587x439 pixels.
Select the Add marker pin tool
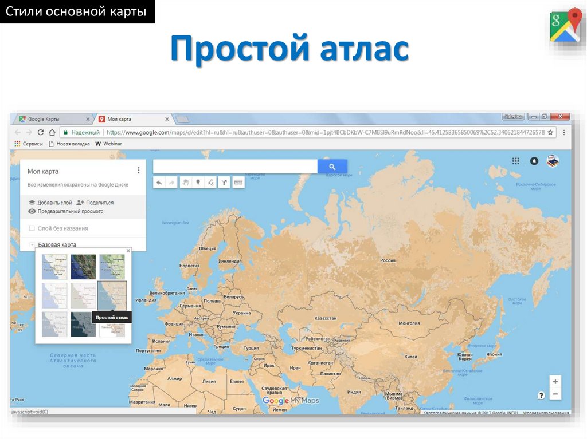198,183
